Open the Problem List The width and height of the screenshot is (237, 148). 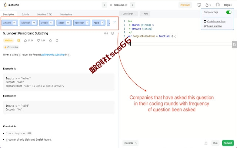coord(118,5)
